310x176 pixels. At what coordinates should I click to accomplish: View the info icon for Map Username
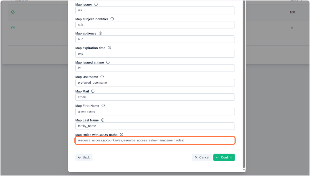(102, 77)
